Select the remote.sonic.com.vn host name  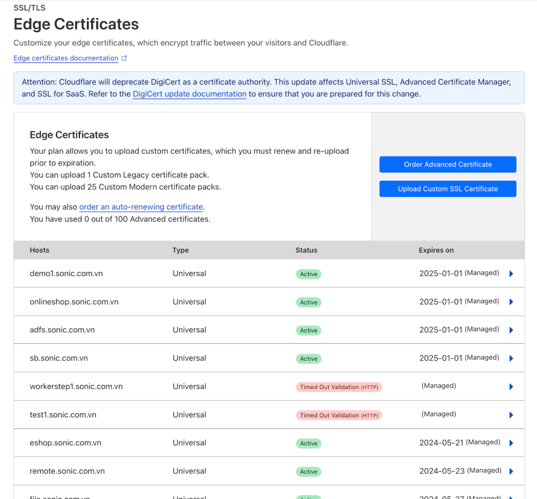tap(67, 471)
